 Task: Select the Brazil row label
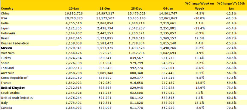coord(5,38)
